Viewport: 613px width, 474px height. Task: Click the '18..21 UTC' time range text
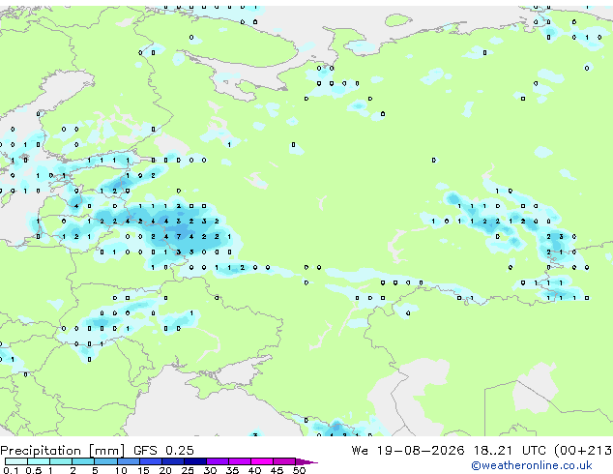point(509,451)
